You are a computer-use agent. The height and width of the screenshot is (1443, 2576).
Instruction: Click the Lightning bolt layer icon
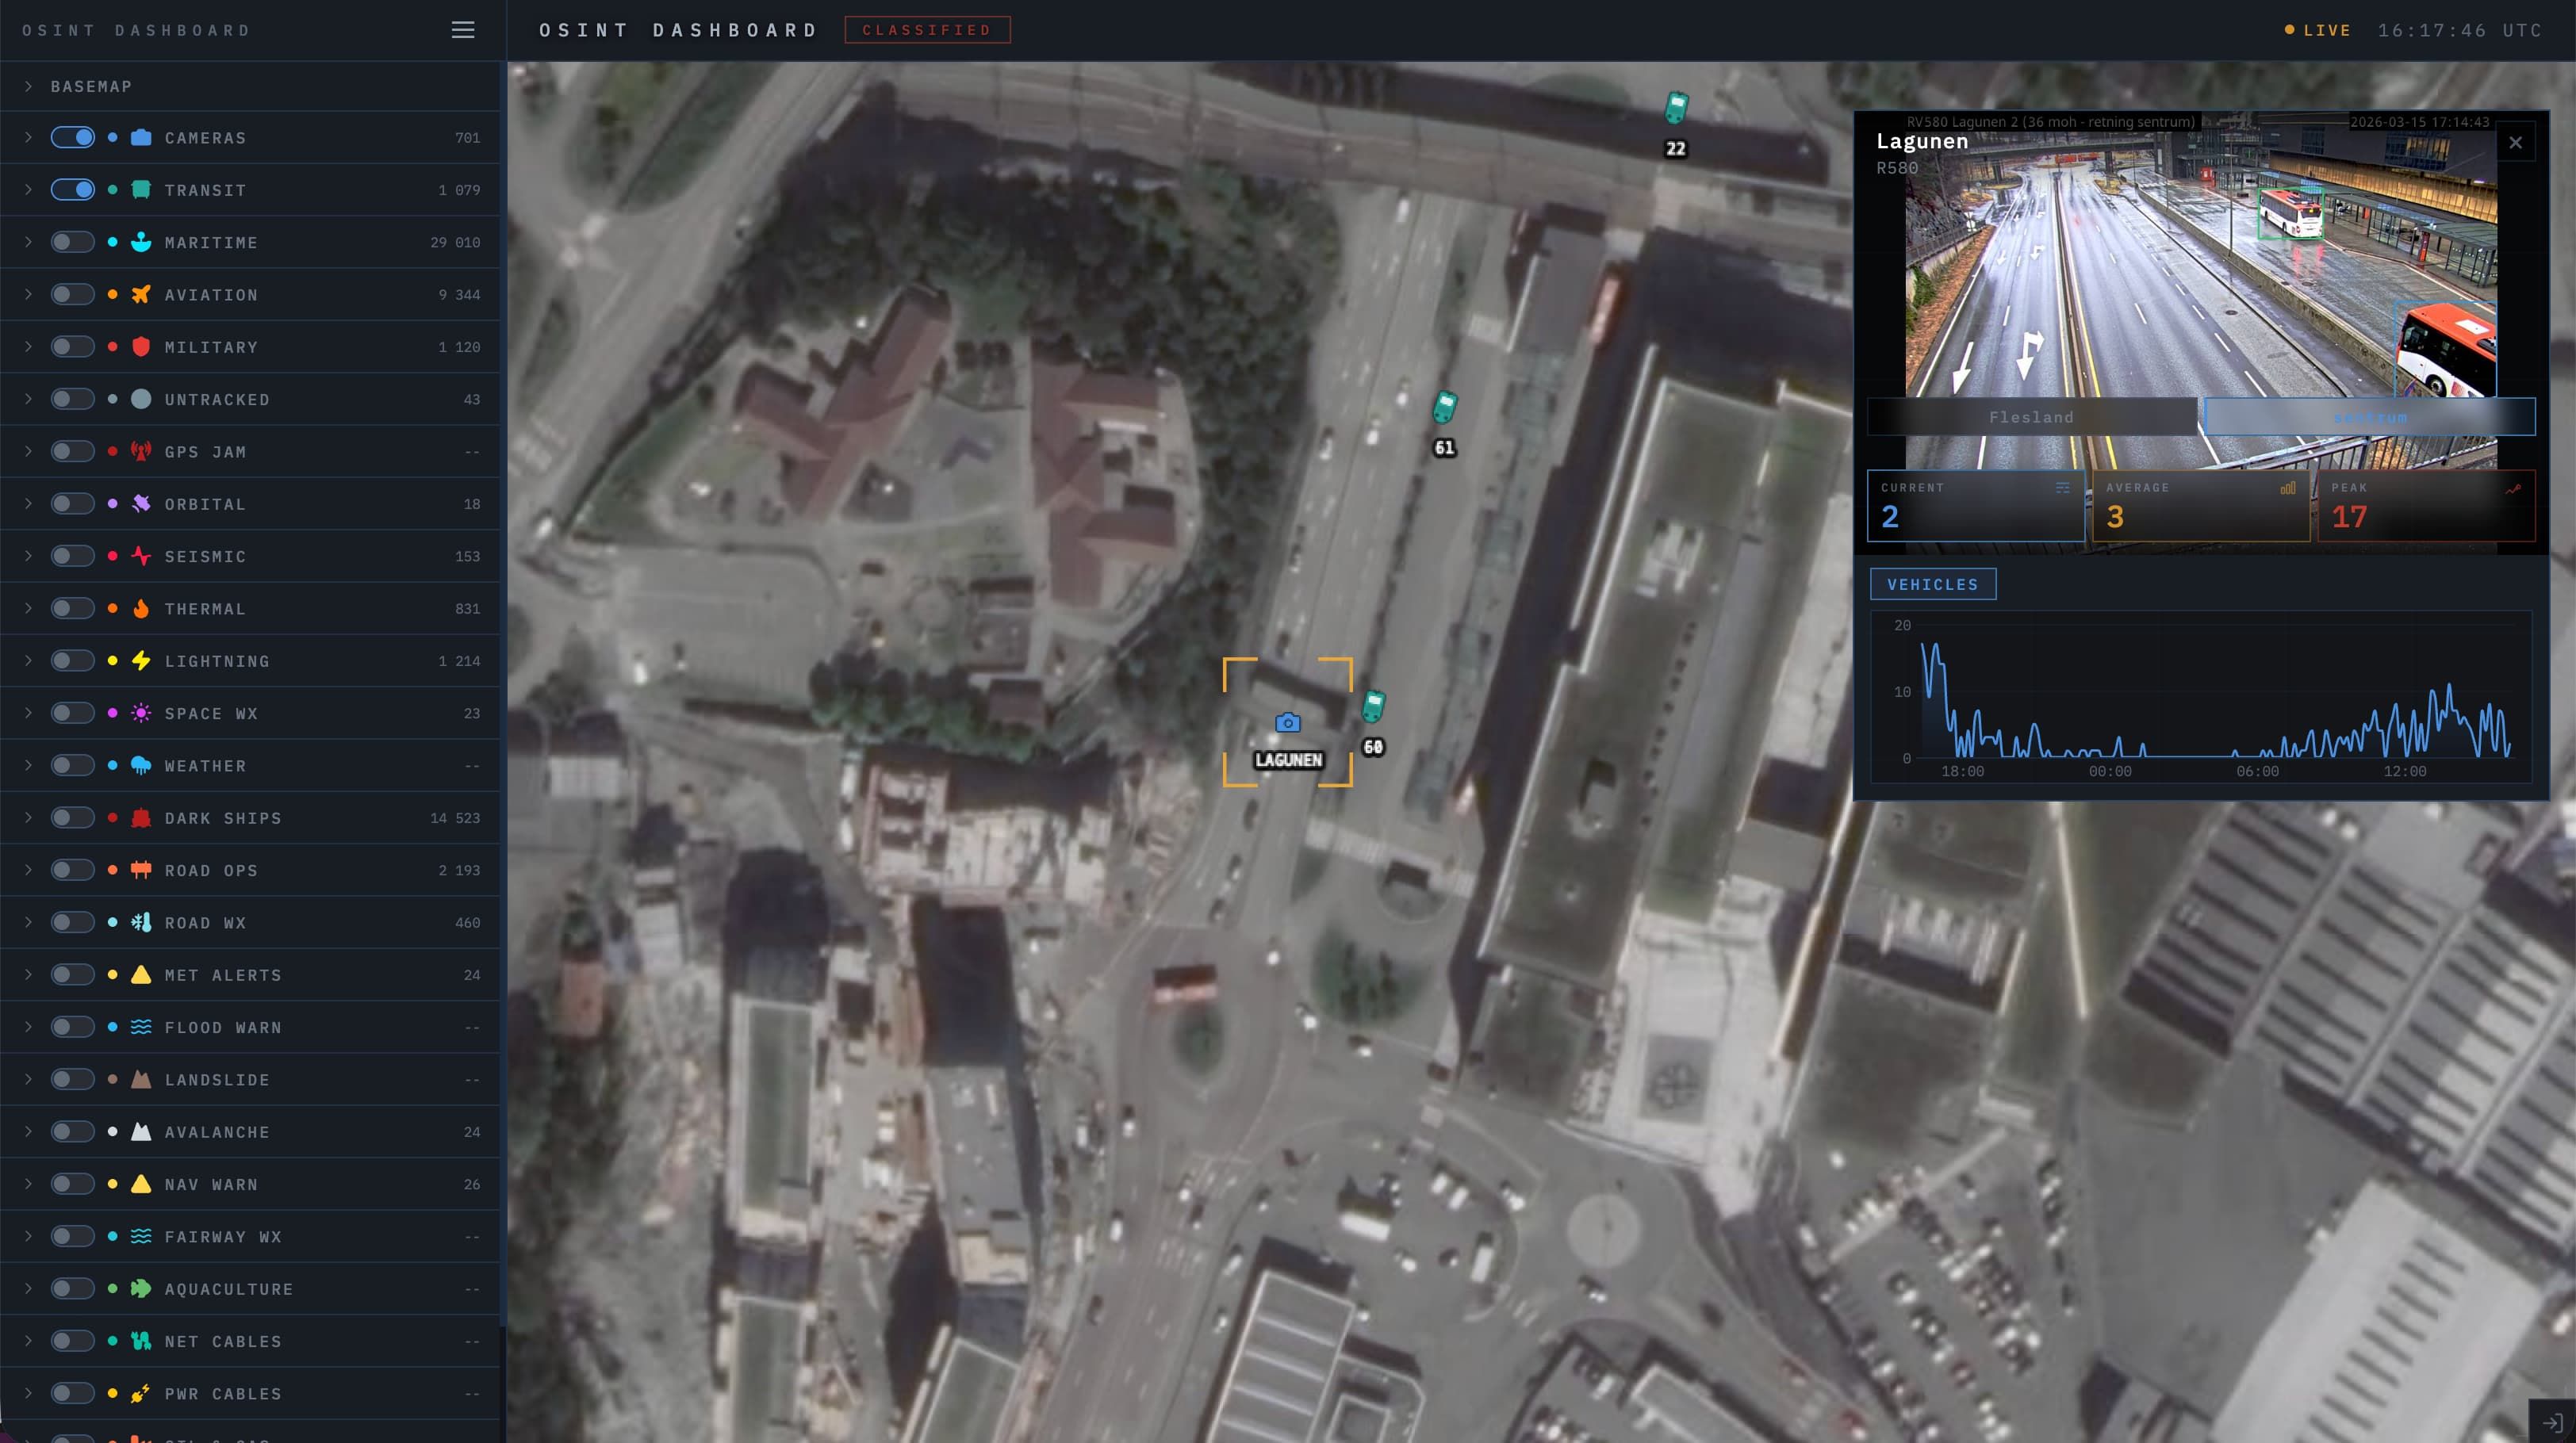[141, 661]
